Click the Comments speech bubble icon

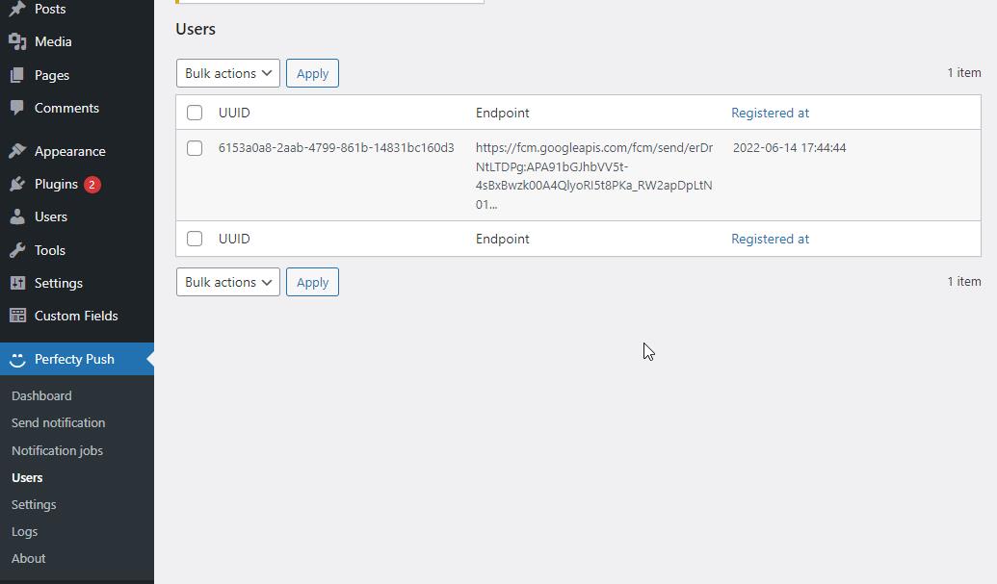(17, 108)
